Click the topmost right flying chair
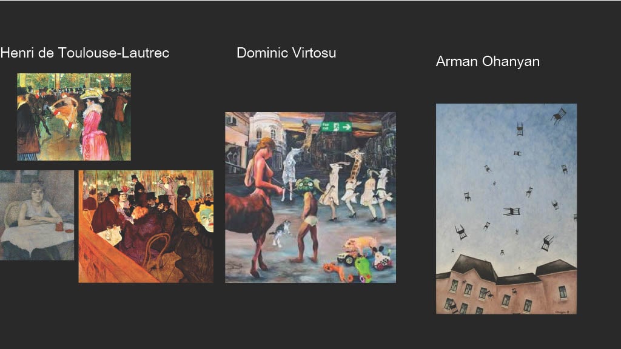This screenshot has width=621, height=349. tap(559, 115)
